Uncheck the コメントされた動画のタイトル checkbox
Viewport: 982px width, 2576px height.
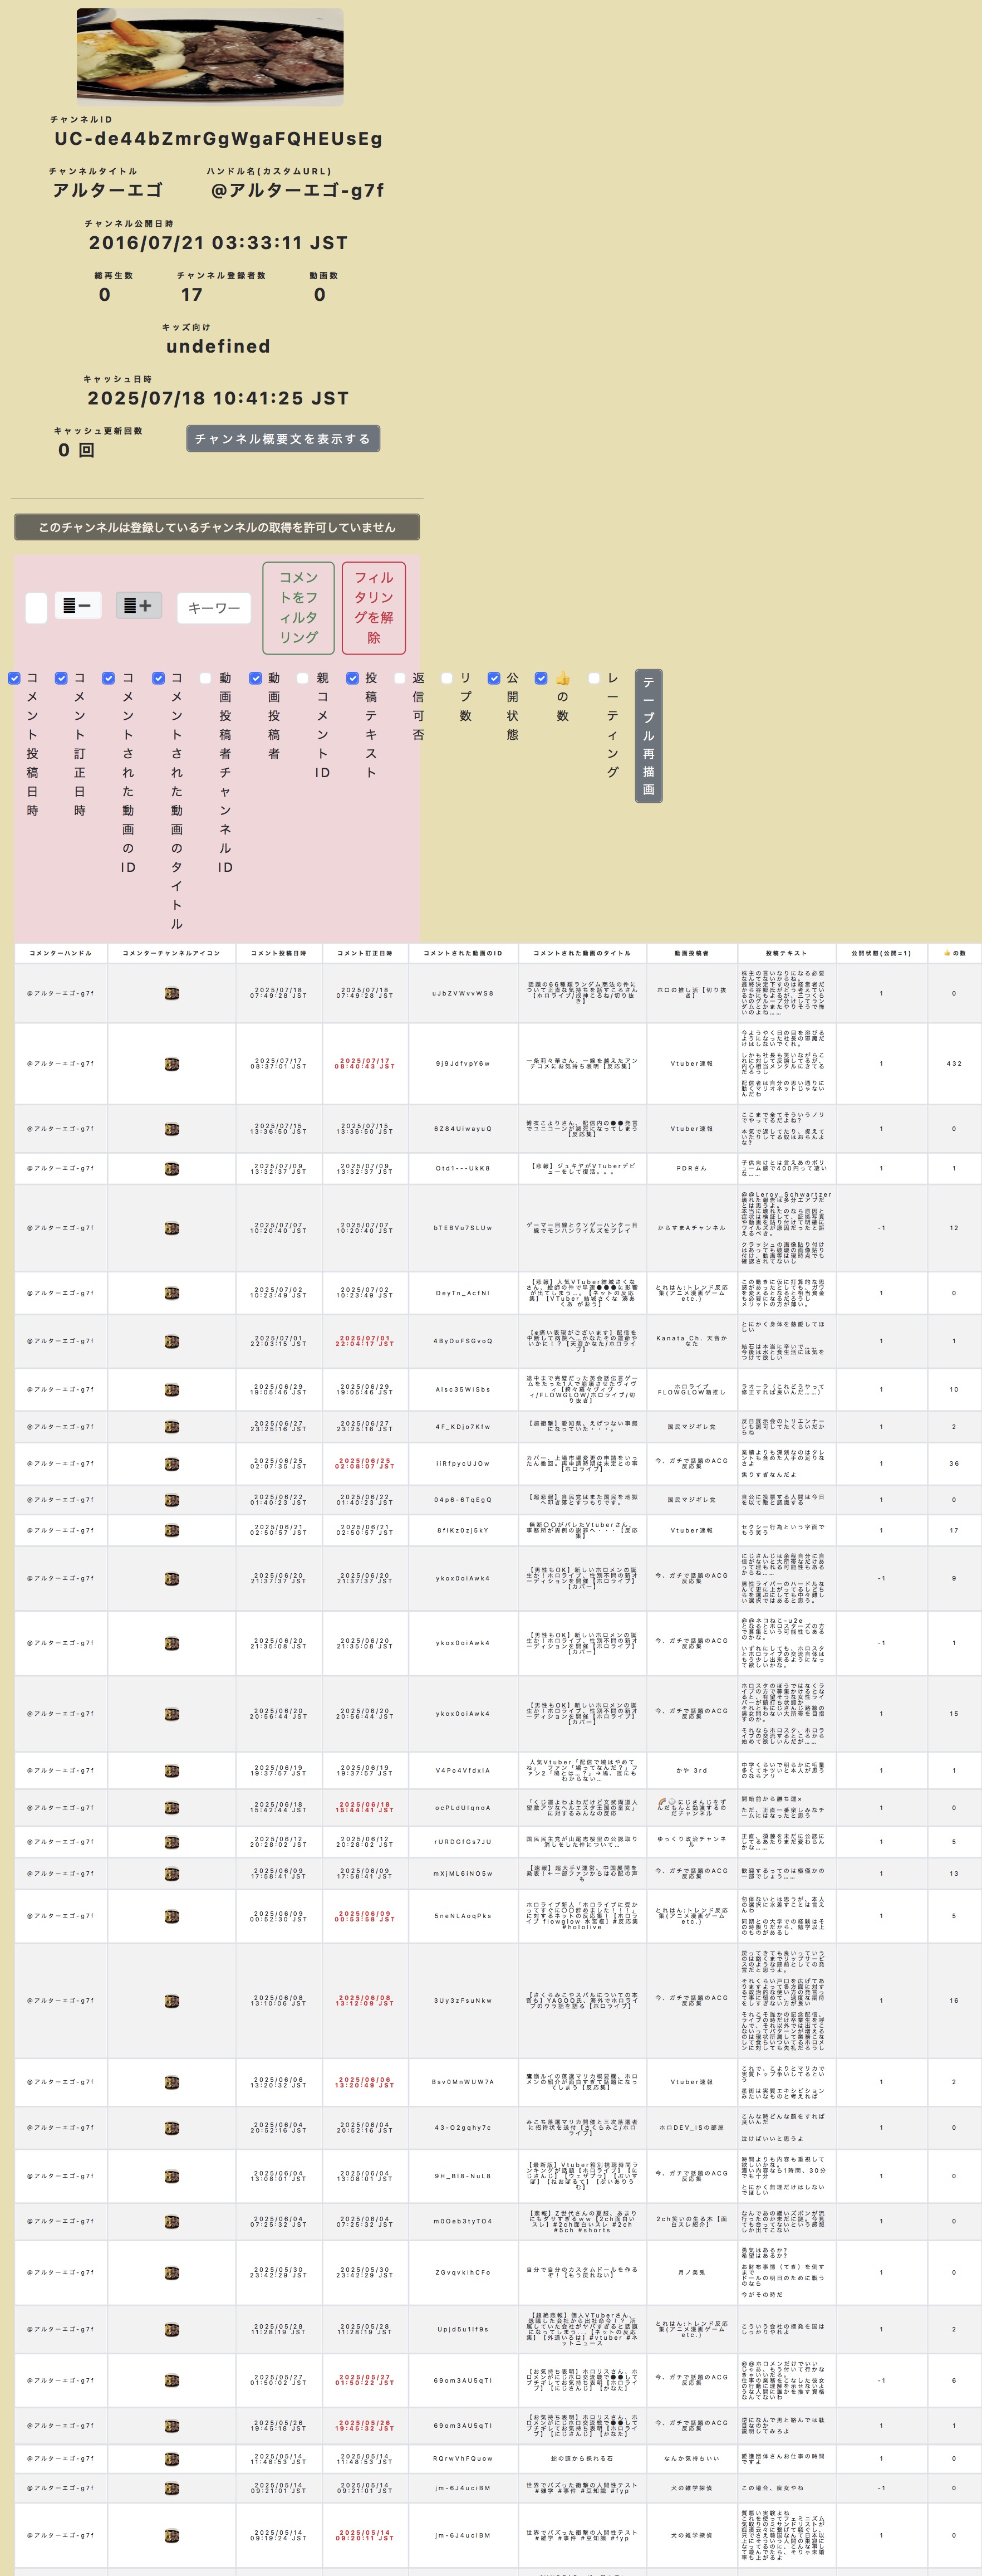tap(158, 678)
